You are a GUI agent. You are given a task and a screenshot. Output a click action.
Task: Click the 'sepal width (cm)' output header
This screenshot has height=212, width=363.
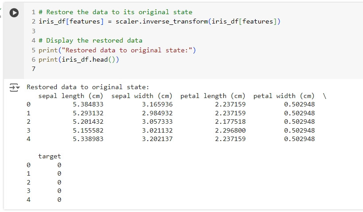(142, 96)
